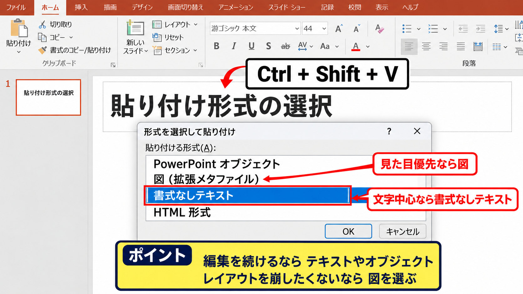The image size is (523, 294).
Task: Align text right
Action: (443, 47)
